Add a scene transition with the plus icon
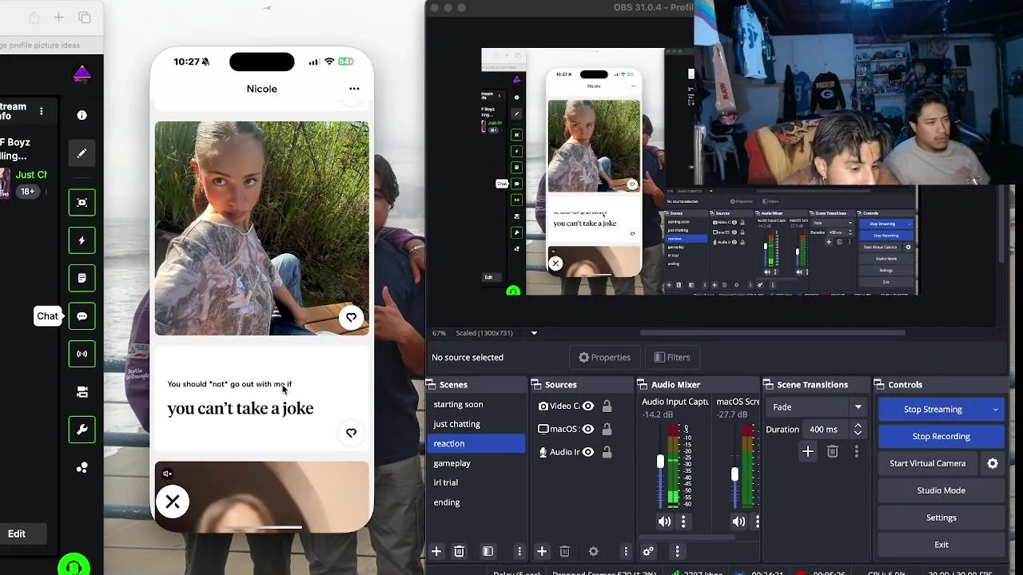 coord(807,452)
